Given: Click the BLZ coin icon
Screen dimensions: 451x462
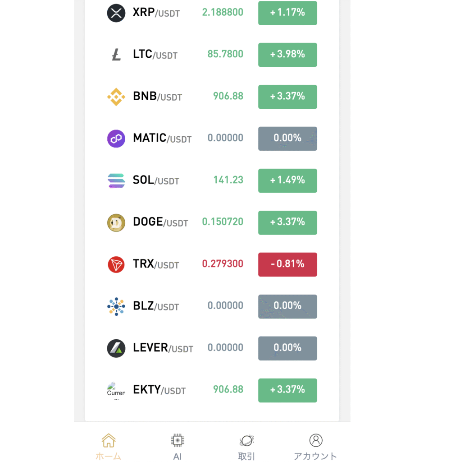Looking at the screenshot, I should [116, 306].
